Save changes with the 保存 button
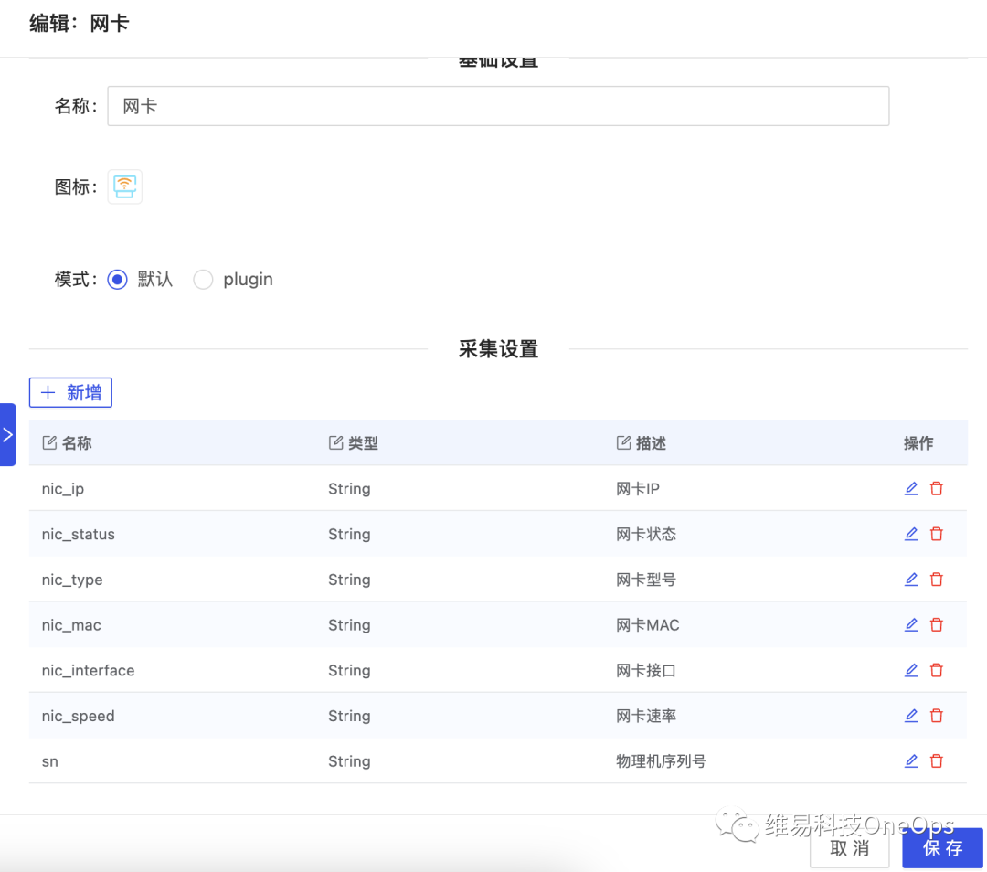This screenshot has height=872, width=987. 942,848
